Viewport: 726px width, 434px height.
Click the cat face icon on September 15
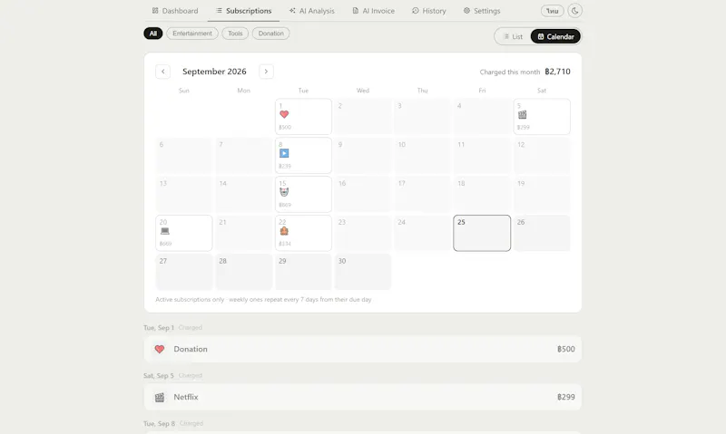click(284, 192)
